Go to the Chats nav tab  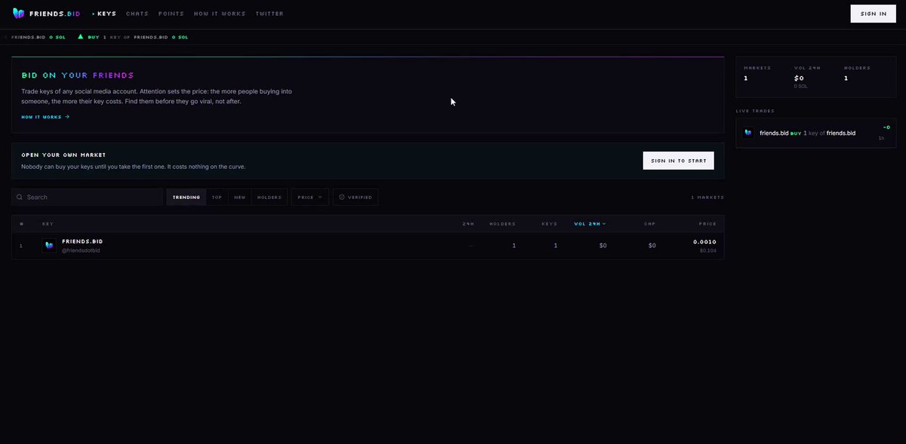137,14
